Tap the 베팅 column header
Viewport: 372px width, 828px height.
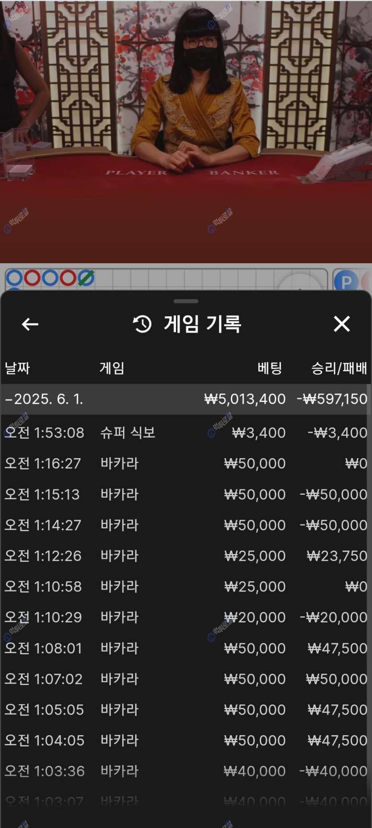click(x=270, y=368)
